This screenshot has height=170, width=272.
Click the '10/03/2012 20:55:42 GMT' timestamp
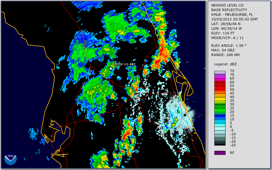tap(235, 19)
